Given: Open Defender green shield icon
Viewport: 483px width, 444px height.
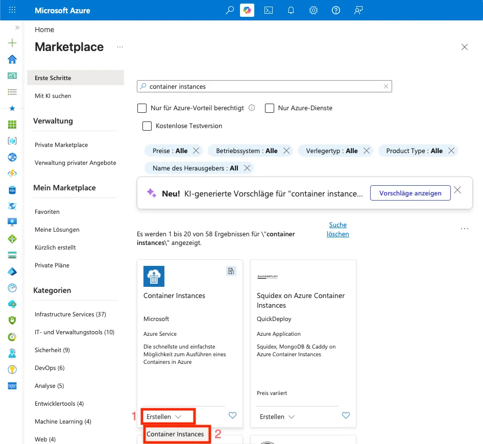Looking at the screenshot, I should coord(12,320).
